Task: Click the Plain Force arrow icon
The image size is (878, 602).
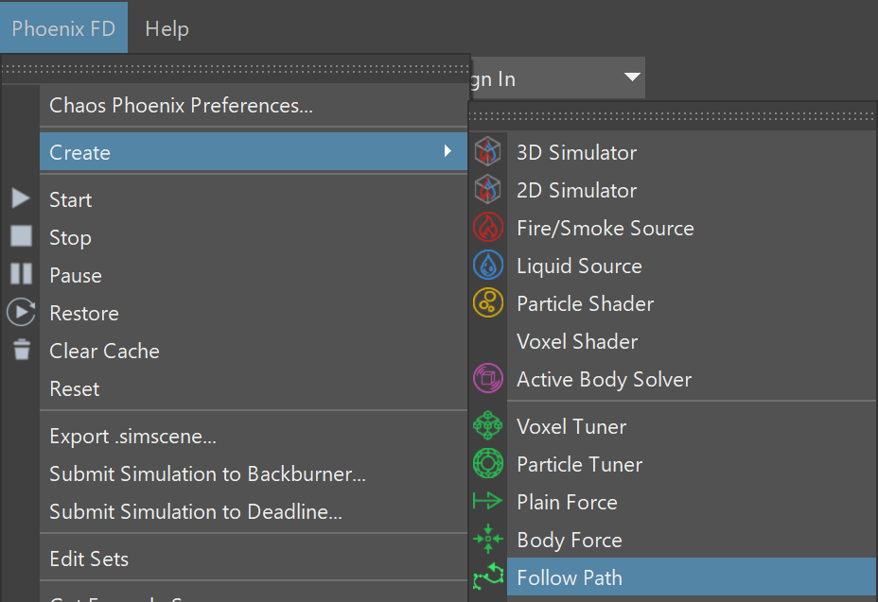Action: tap(487, 500)
